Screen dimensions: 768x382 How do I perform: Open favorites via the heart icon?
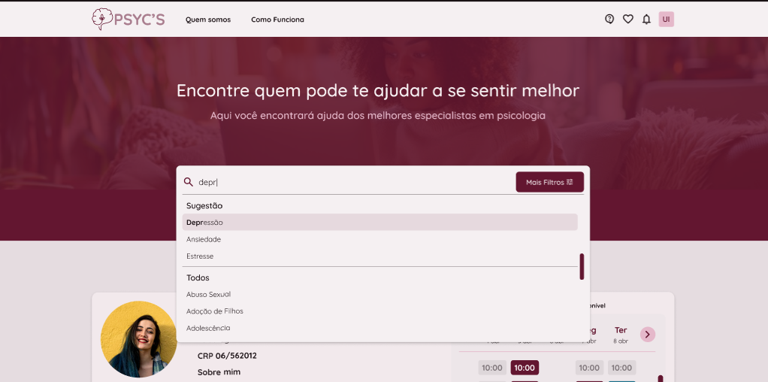point(628,20)
